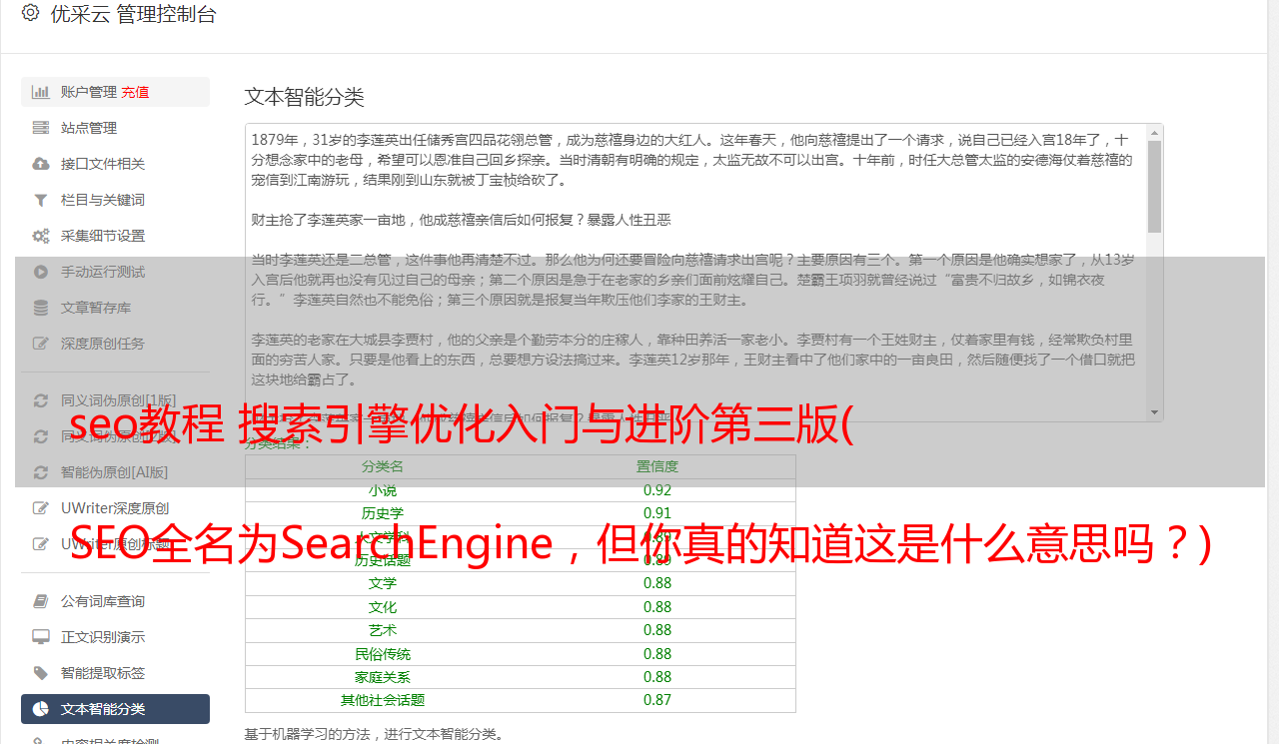Click the 置信度 column header

657,466
